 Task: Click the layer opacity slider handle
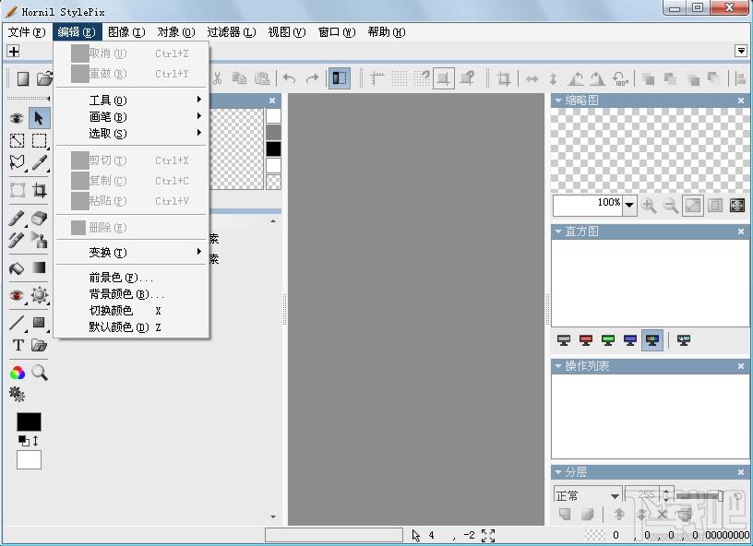coord(720,495)
